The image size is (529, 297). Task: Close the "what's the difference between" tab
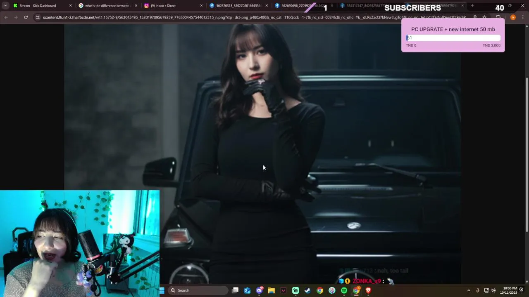tap(136, 6)
